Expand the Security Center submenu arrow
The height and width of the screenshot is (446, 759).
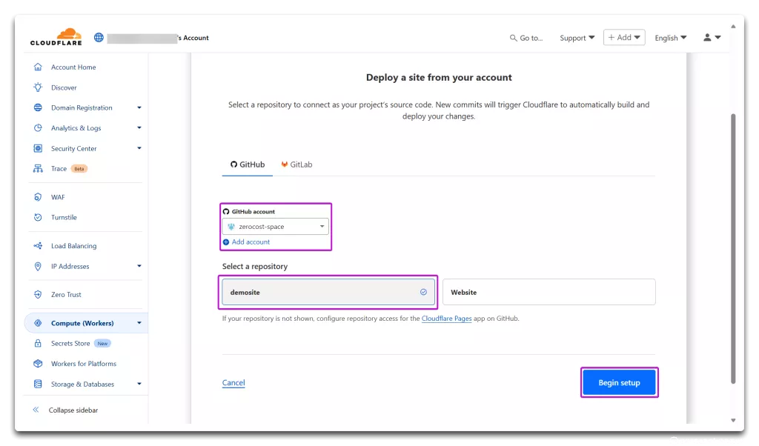pyautogui.click(x=139, y=148)
